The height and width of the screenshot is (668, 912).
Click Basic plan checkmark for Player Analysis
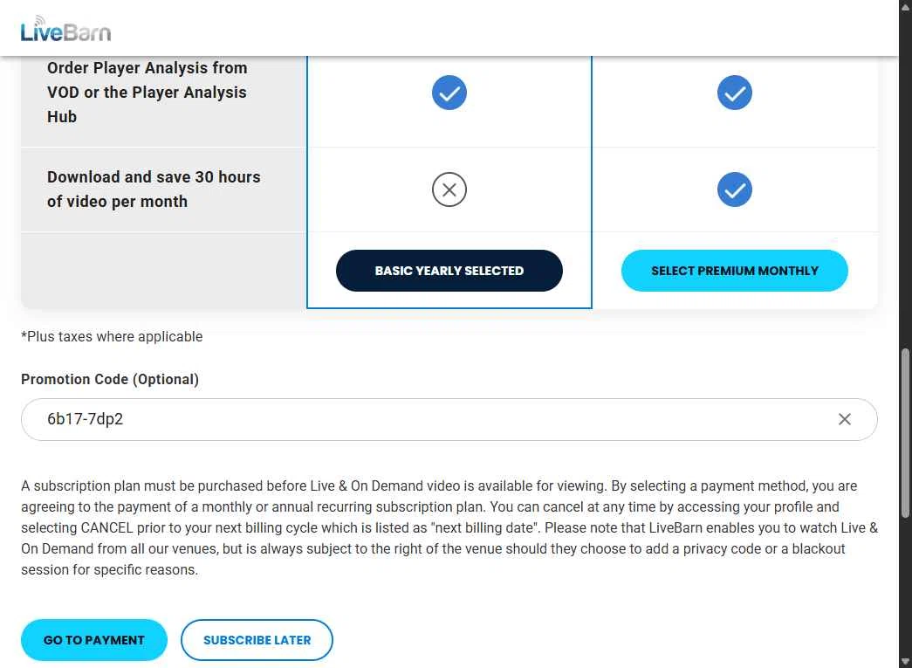click(449, 93)
